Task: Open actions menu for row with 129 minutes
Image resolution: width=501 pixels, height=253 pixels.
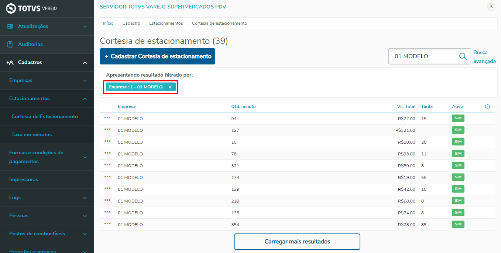Action: point(107,189)
